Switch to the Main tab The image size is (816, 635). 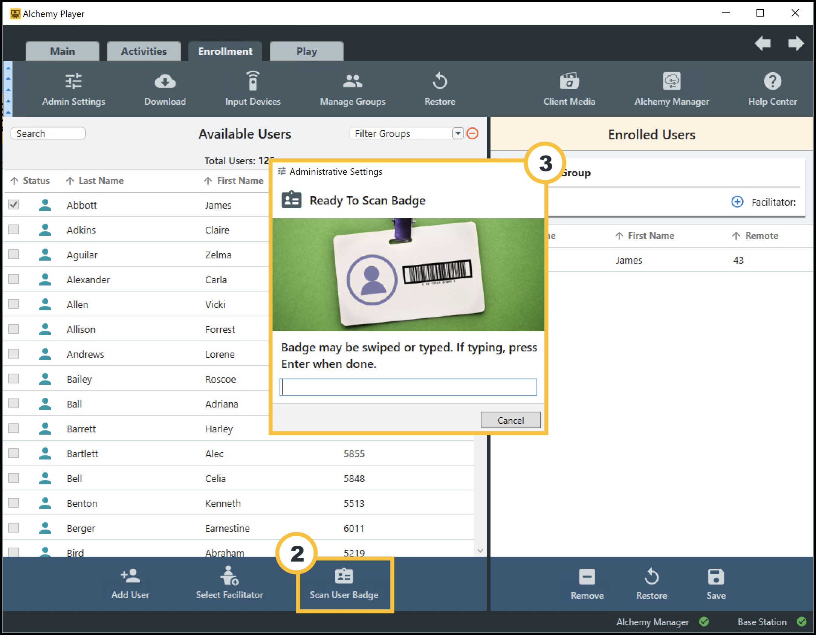coord(63,51)
